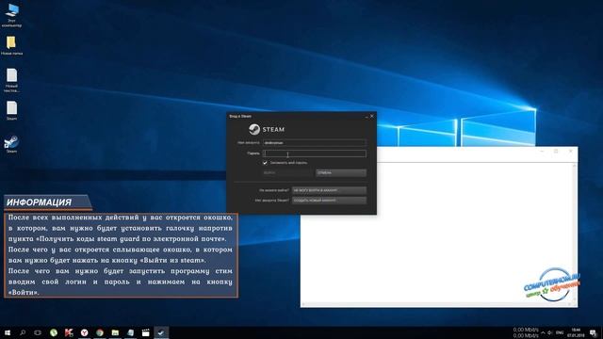Open Google Chrome from the taskbar
This screenshot has width=603, height=339.
tap(100, 332)
